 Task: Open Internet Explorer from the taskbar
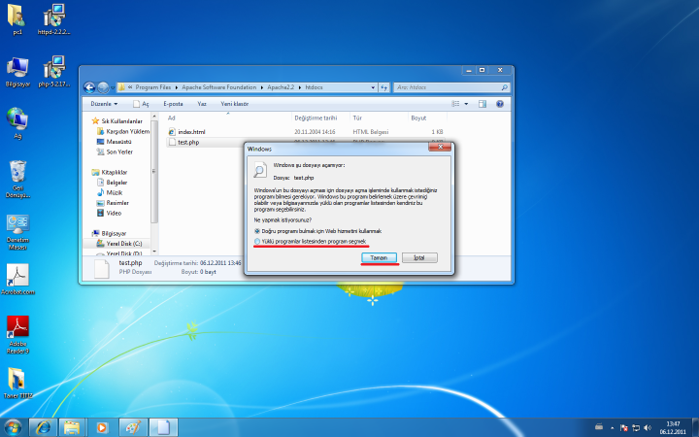pyautogui.click(x=42, y=426)
